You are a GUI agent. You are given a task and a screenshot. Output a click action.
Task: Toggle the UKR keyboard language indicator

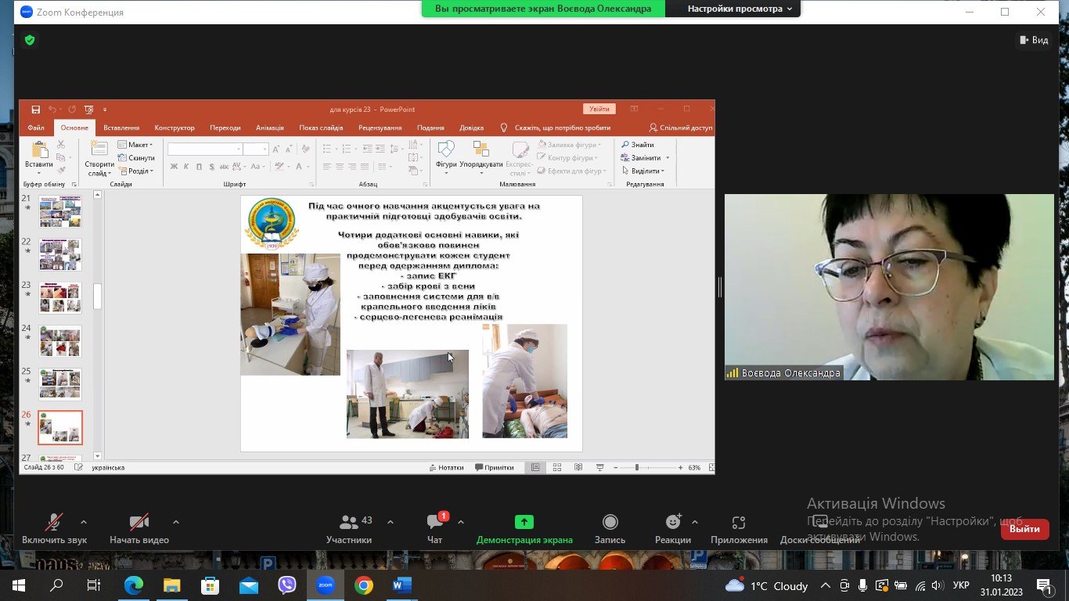(x=961, y=585)
